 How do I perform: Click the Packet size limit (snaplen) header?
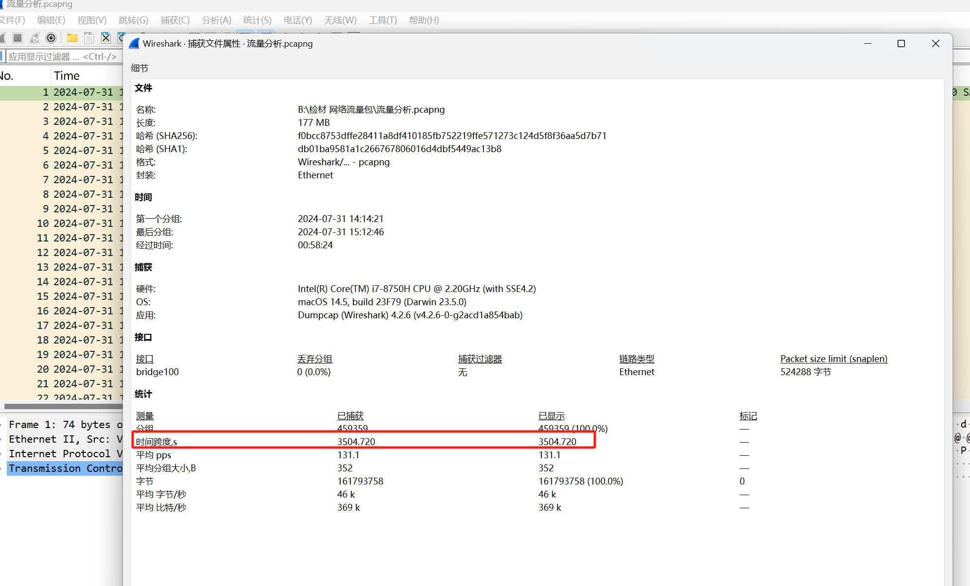point(833,359)
